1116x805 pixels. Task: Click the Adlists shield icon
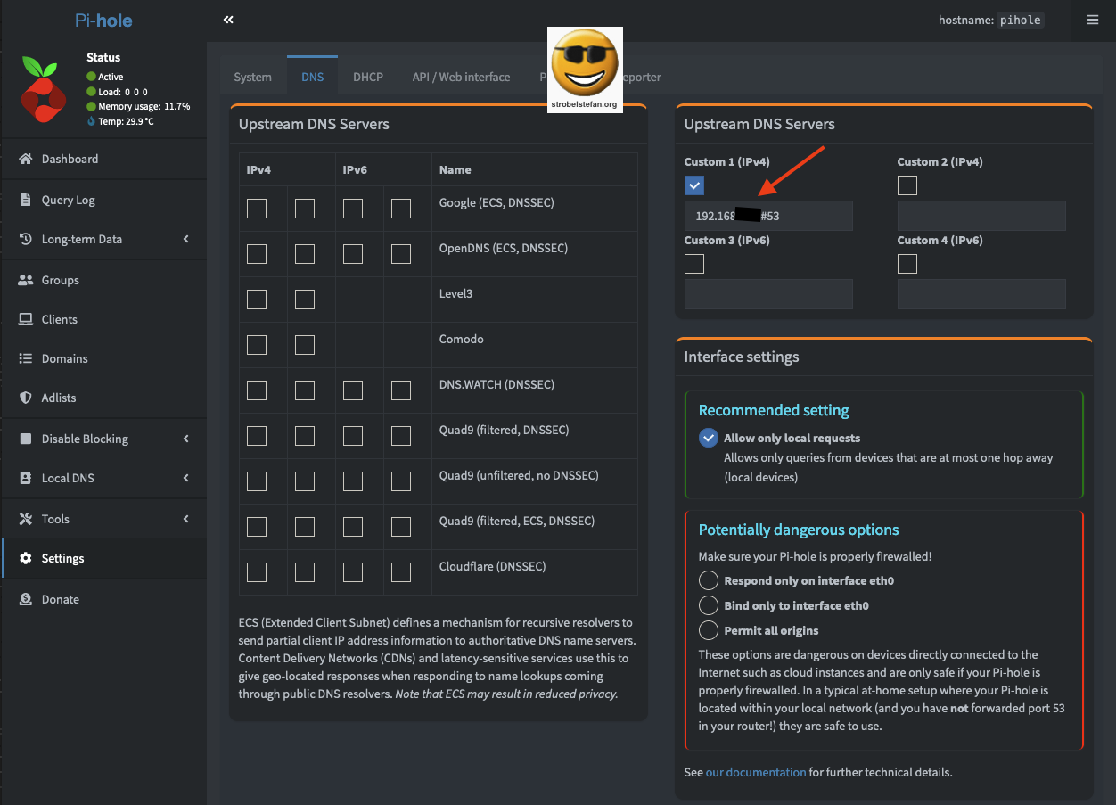[25, 398]
